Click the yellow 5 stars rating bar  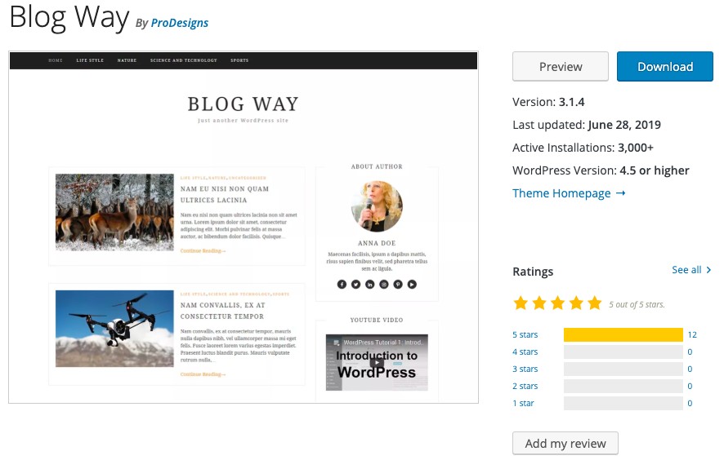click(x=623, y=334)
